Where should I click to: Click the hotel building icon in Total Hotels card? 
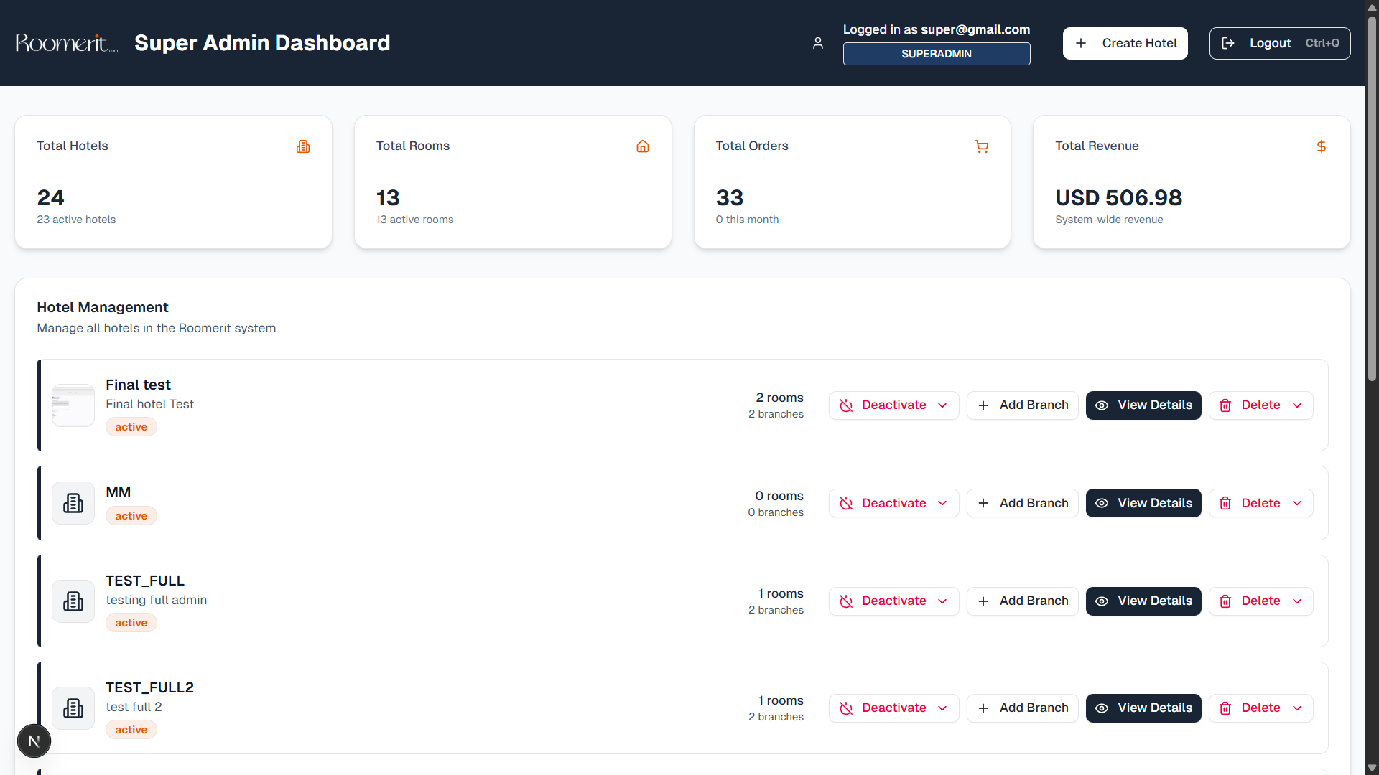(x=303, y=146)
